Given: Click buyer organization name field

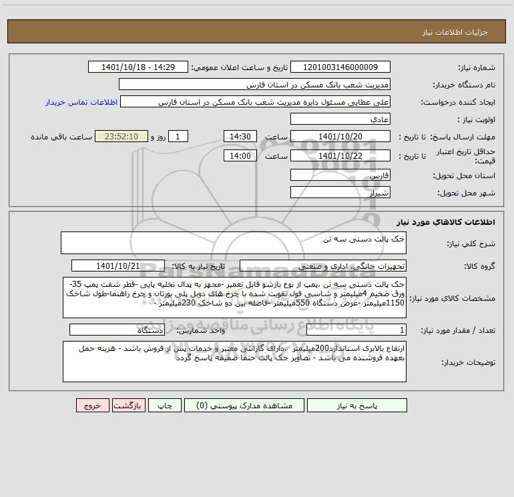Looking at the screenshot, I should point(254,84).
